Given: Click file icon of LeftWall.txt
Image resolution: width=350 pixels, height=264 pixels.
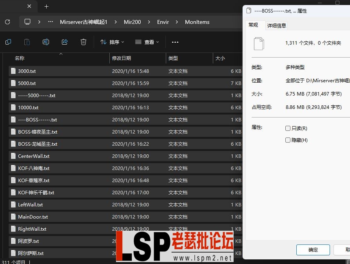Looking at the screenshot, I should pyautogui.click(x=13, y=204).
